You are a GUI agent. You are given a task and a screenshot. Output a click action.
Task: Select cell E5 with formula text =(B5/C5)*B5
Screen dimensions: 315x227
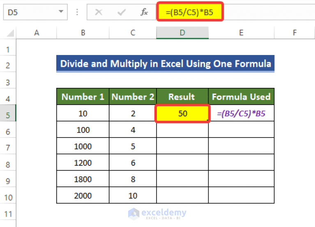tap(241, 113)
